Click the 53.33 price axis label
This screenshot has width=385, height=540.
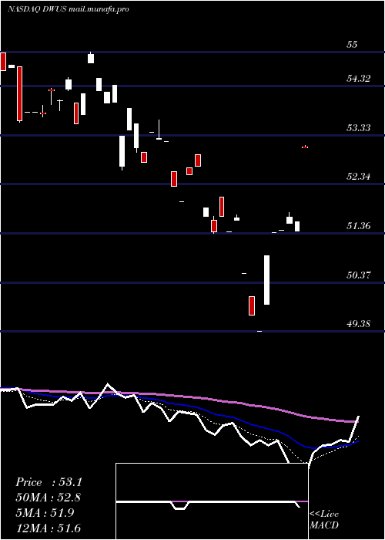pyautogui.click(x=358, y=128)
